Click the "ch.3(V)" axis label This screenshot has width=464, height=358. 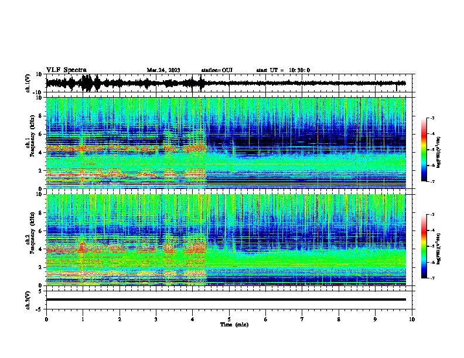pyautogui.click(x=28, y=300)
